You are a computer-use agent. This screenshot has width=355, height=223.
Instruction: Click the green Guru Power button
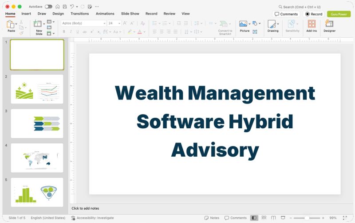339,14
